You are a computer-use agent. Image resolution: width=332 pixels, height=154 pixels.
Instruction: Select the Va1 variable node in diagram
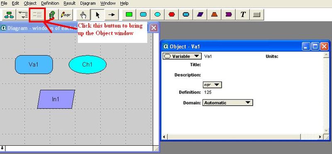pos(34,65)
